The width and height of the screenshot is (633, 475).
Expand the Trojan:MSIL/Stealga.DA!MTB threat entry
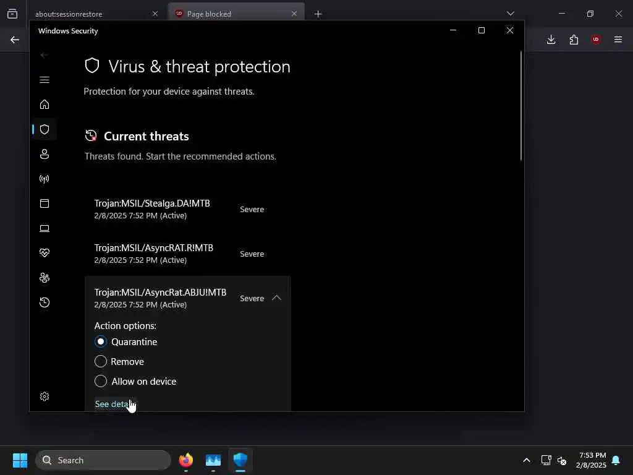[188, 209]
